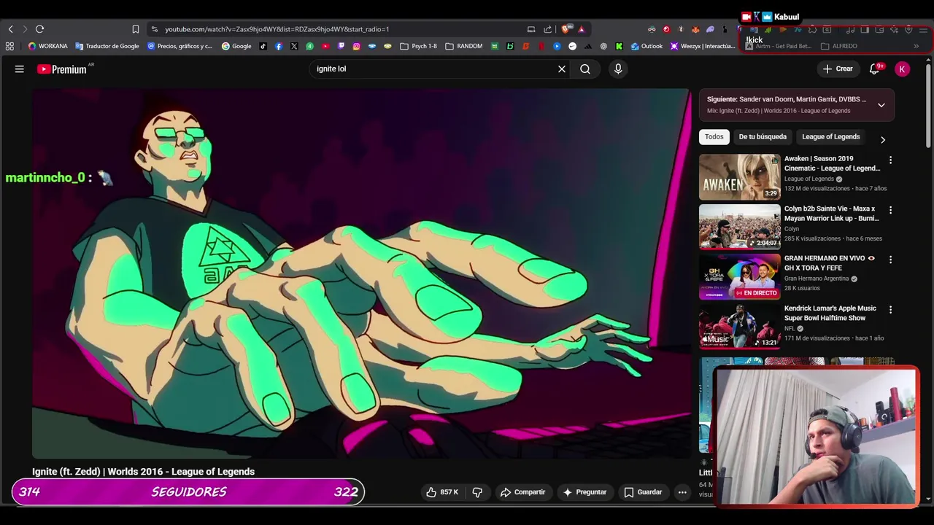
Task: Open the Facebook bookmark icon
Action: tap(279, 46)
